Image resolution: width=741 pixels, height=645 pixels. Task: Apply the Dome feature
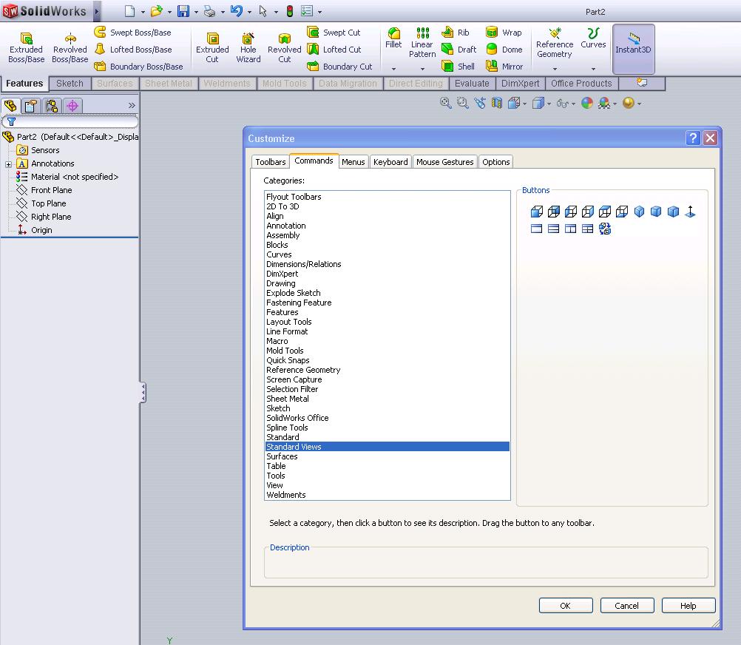tap(504, 49)
